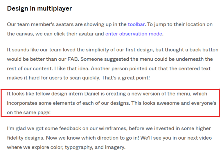This screenshot has height=155, width=223.
Task: Click the phrase "back button"
Action: tap(202, 50)
